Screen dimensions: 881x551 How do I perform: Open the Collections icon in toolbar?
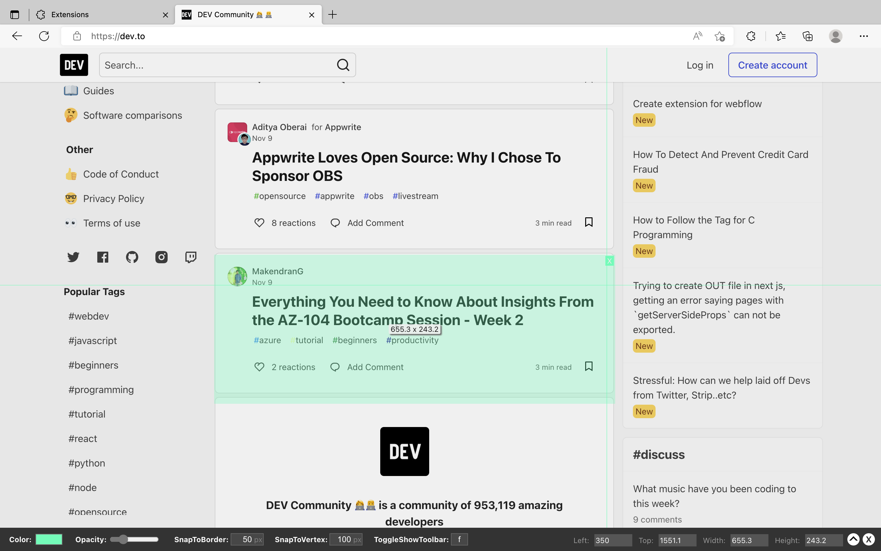click(808, 36)
